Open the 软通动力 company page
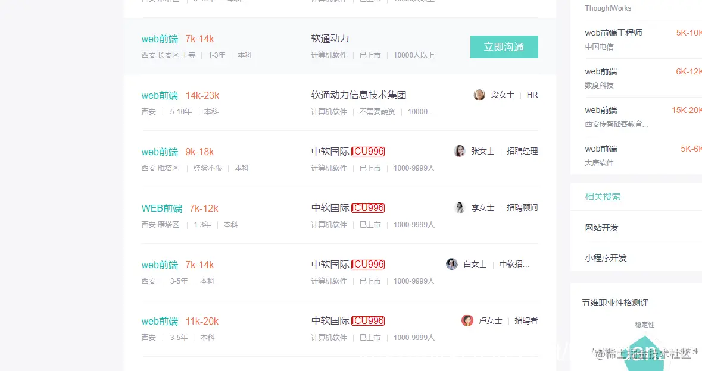Screen dimensions: 702x371 [330, 39]
